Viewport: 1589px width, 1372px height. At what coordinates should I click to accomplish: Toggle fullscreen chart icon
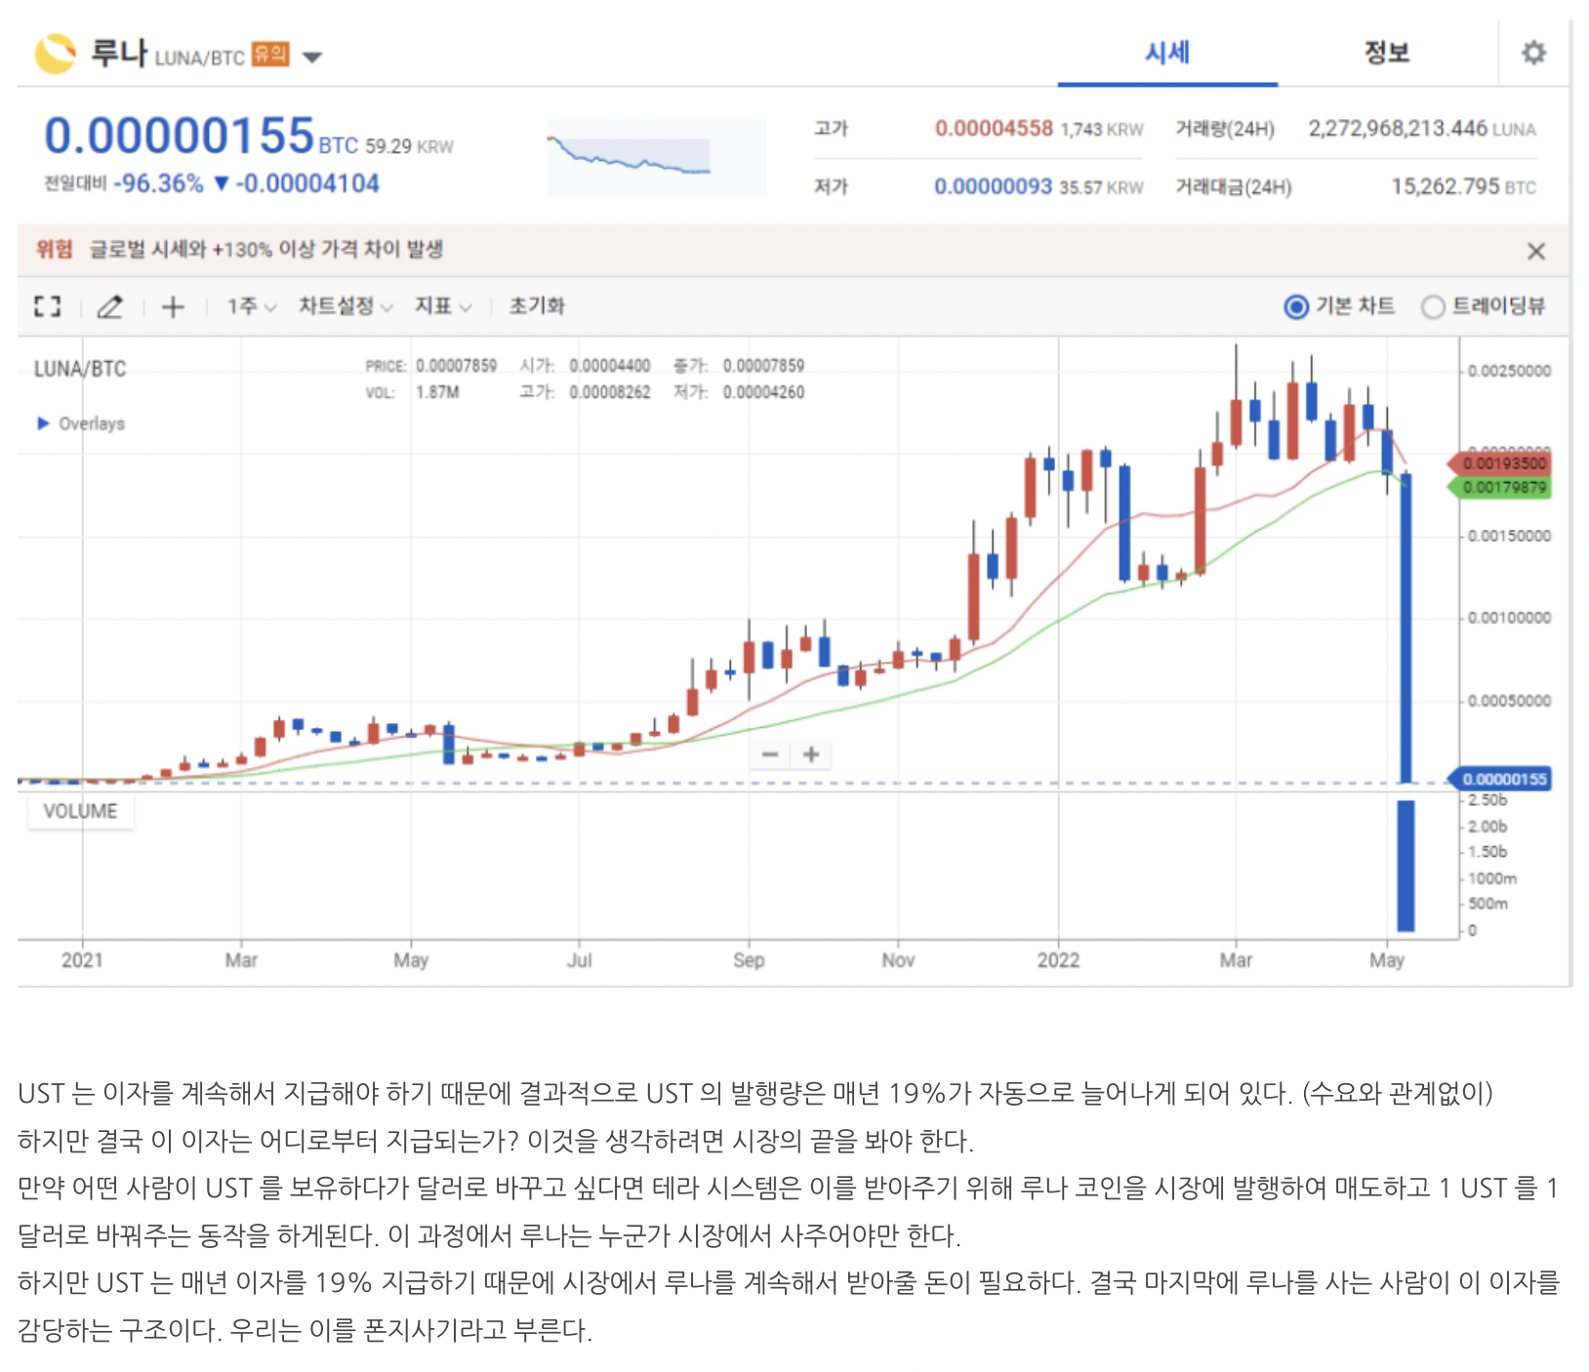(x=47, y=306)
